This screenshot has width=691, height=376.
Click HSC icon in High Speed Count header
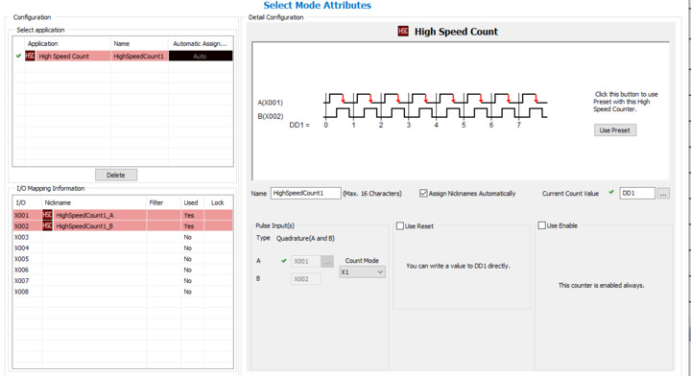(x=403, y=32)
